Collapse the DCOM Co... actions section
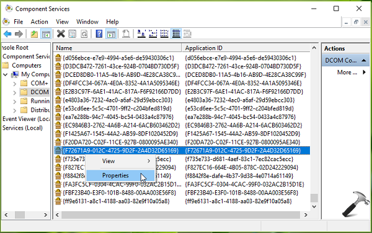 point(364,61)
